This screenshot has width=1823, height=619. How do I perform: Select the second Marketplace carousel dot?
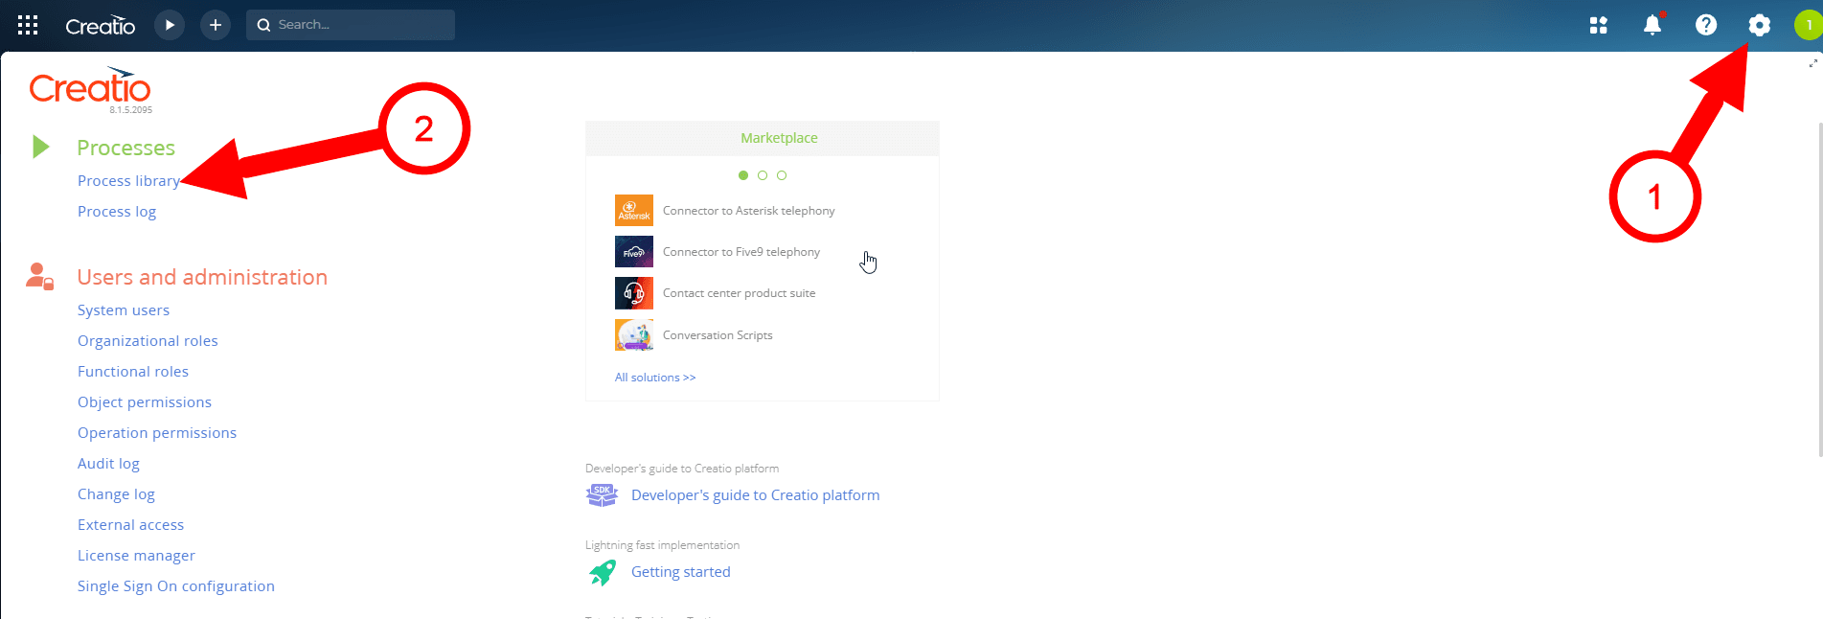coord(763,175)
